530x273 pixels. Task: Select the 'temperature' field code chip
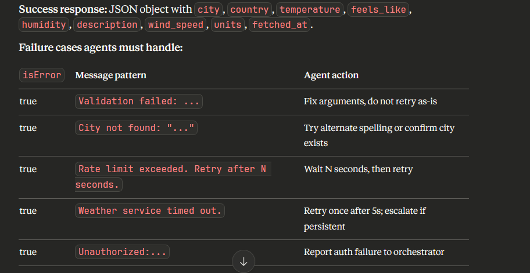point(310,10)
